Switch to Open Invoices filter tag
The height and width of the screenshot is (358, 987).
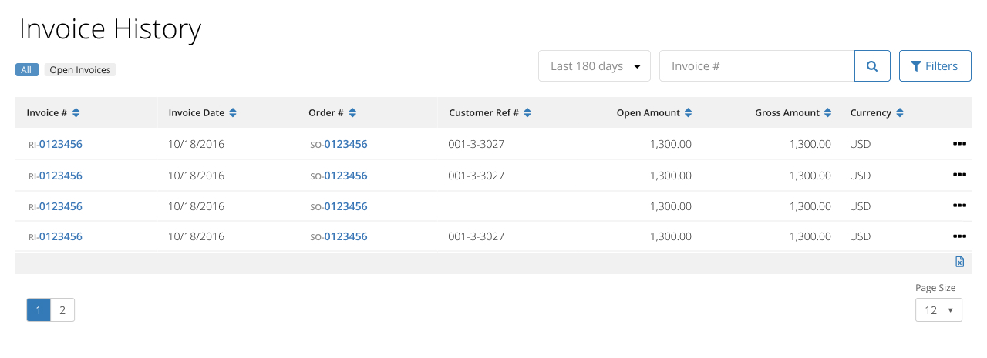click(80, 70)
